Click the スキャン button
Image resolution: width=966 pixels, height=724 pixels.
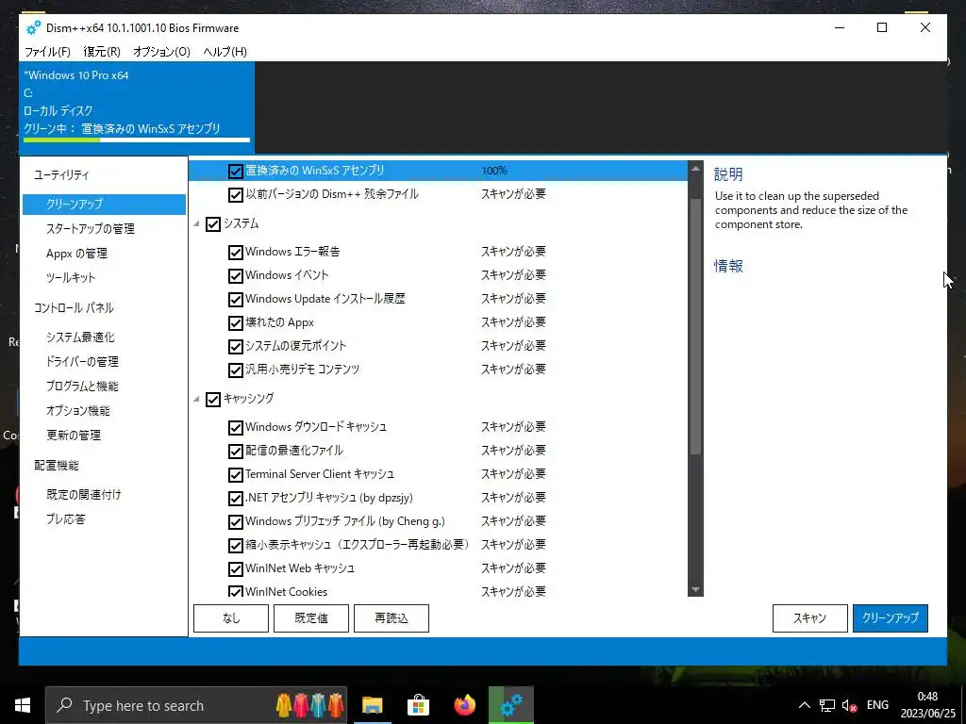809,618
